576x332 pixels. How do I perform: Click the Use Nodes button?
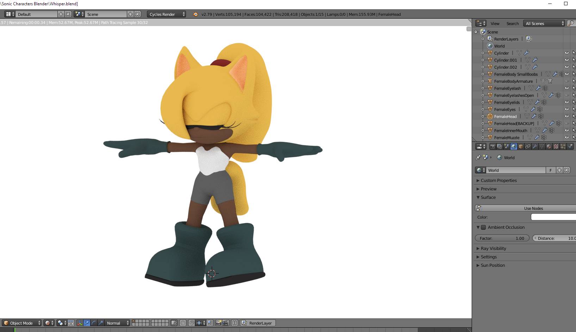point(533,208)
